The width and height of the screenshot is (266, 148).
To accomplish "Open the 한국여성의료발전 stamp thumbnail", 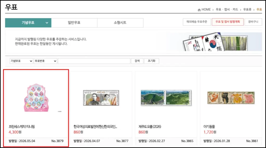I will tap(101, 98).
